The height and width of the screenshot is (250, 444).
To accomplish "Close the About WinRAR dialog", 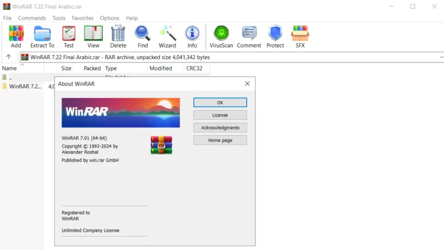I will pos(247,84).
